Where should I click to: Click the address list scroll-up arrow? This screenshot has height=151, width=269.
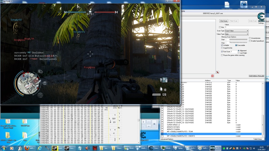(x=263, y=83)
